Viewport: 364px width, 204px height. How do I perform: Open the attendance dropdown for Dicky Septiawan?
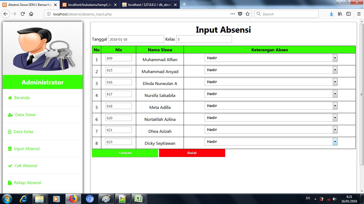[335, 142]
